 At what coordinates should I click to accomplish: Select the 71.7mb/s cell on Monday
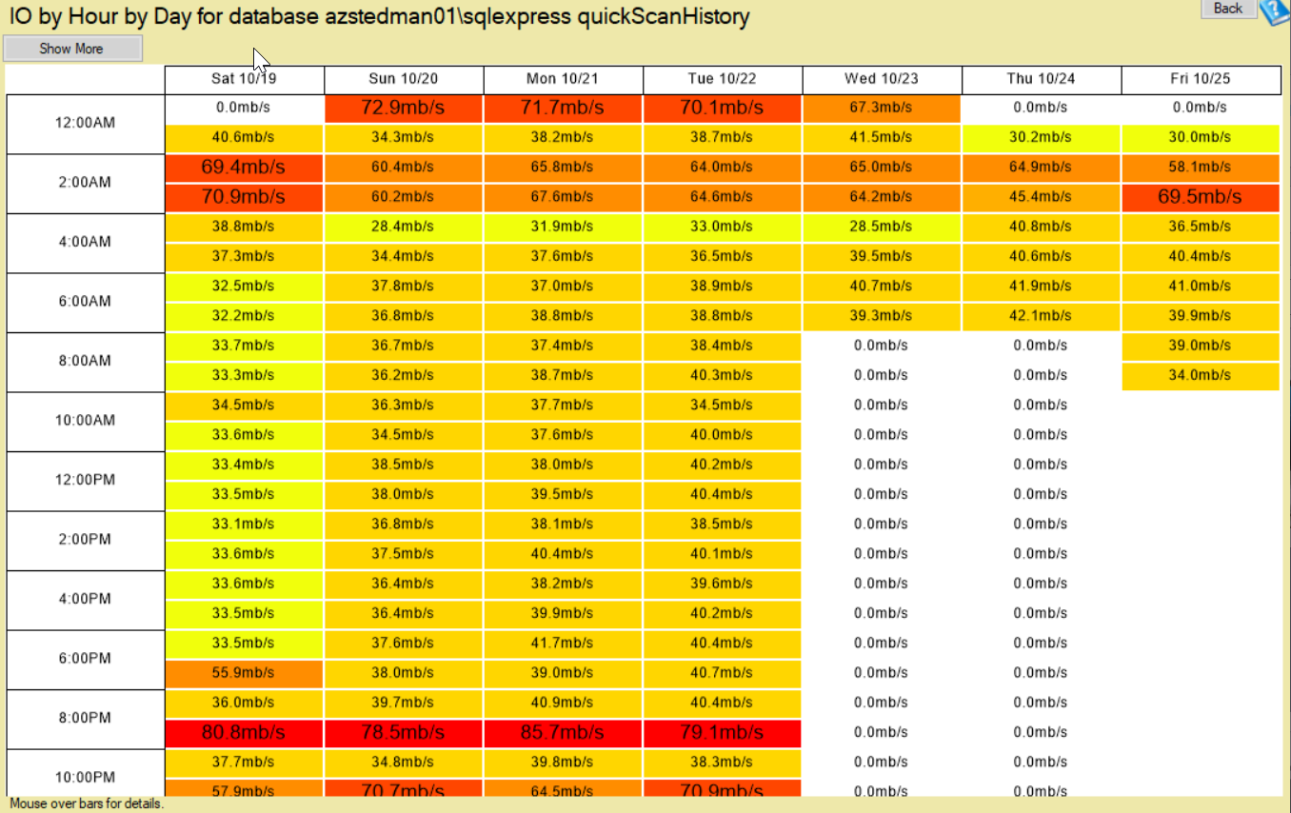(563, 108)
